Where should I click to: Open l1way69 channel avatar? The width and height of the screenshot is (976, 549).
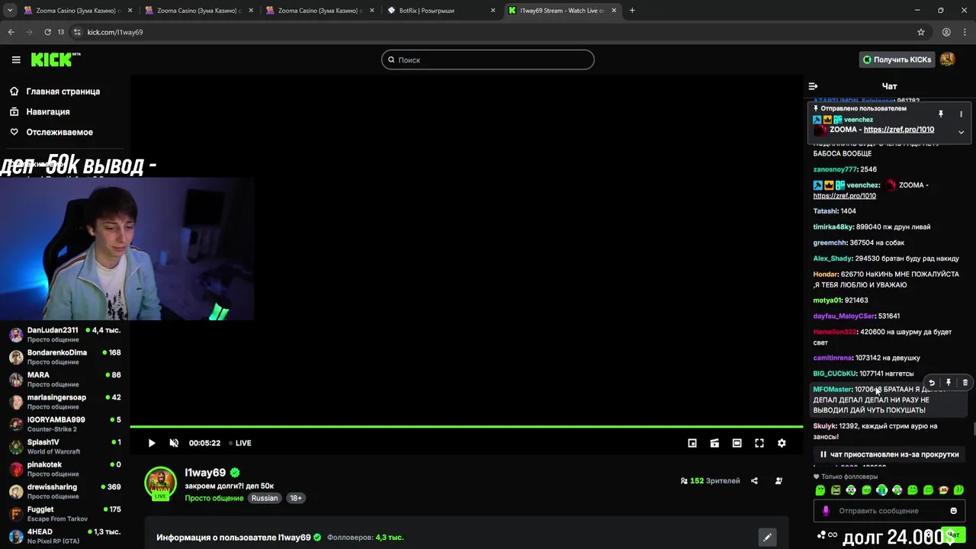coord(161,483)
